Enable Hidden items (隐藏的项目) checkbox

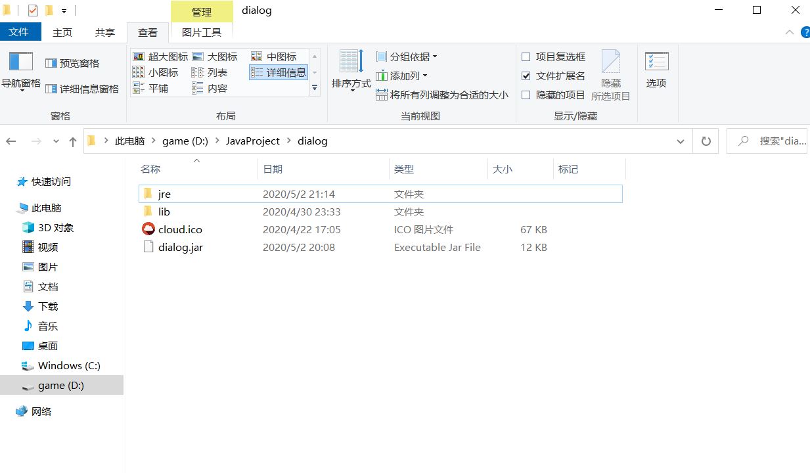click(x=526, y=95)
